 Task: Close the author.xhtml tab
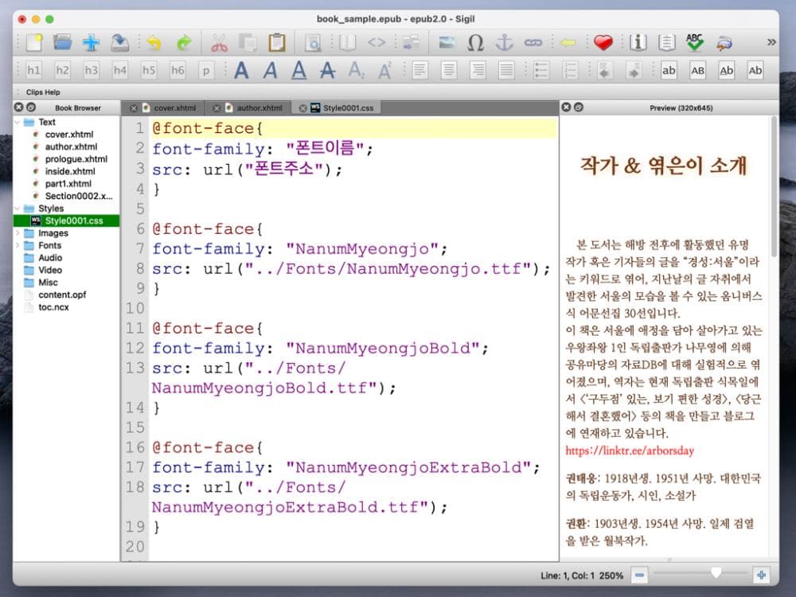217,108
